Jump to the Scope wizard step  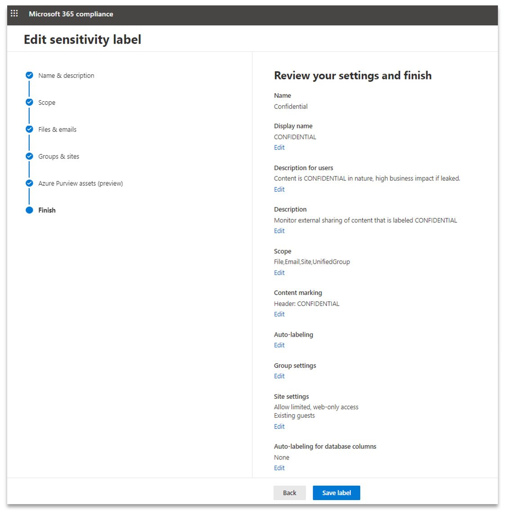click(x=47, y=103)
